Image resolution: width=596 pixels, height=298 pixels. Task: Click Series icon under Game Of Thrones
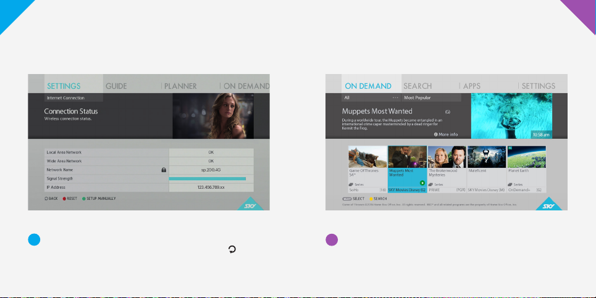351,184
